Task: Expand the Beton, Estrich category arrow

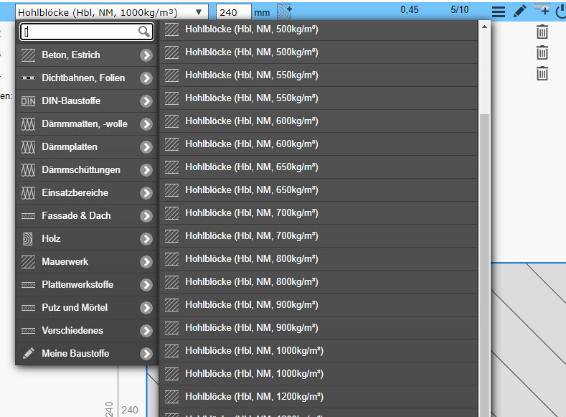Action: coord(146,55)
